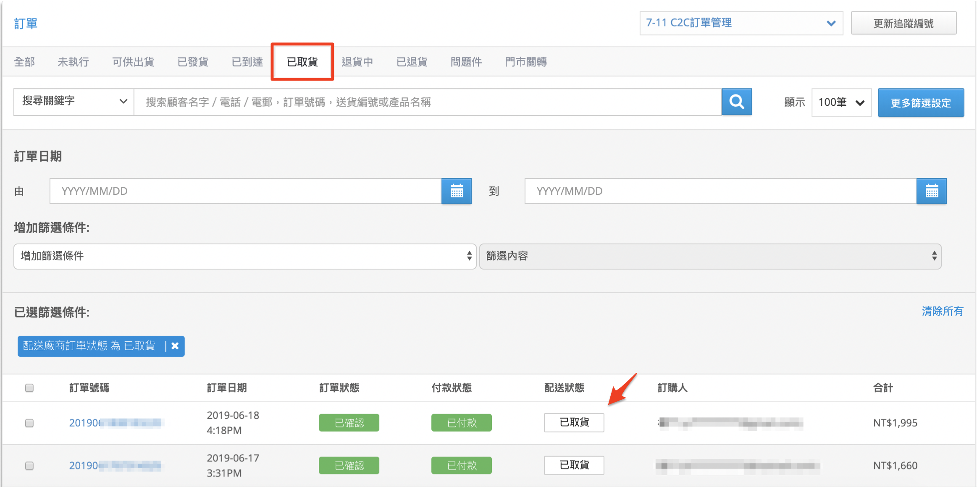
Task: Click the 訂單日期 column header
Action: (x=227, y=388)
